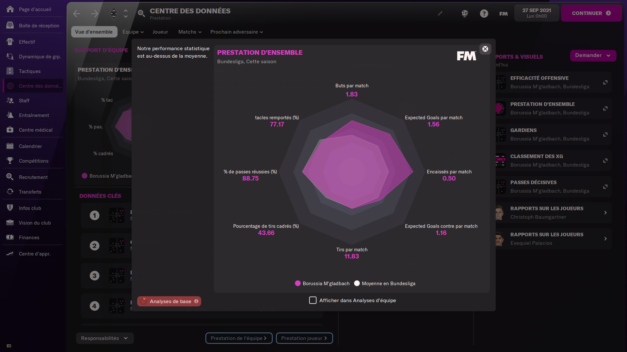Toggle Borussia M'gladbach legend in popup
This screenshot has height=352, width=627.
tap(322, 284)
